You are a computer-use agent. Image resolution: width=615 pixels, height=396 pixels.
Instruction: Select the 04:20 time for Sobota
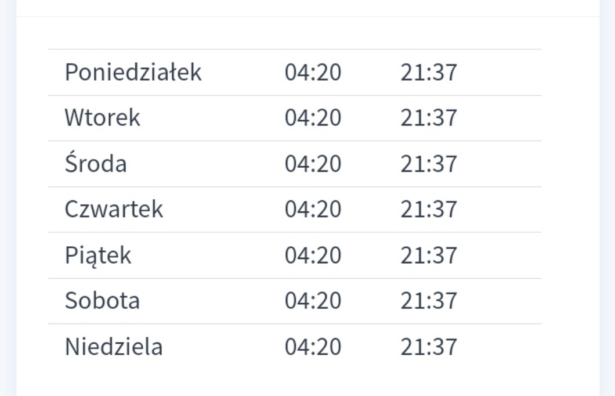(313, 301)
